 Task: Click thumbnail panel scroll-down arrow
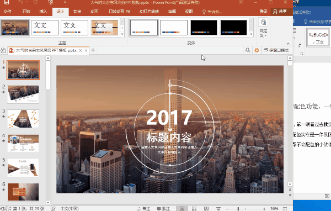(48, 202)
